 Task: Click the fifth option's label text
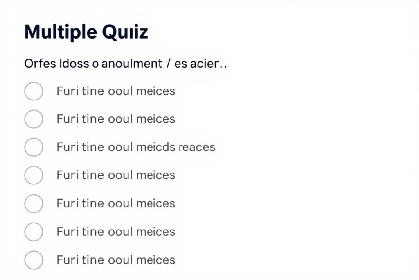coord(115,203)
